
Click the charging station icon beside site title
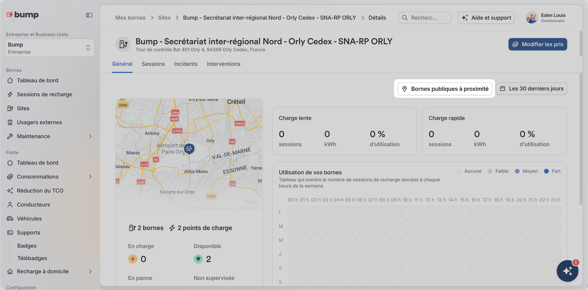pyautogui.click(x=123, y=44)
